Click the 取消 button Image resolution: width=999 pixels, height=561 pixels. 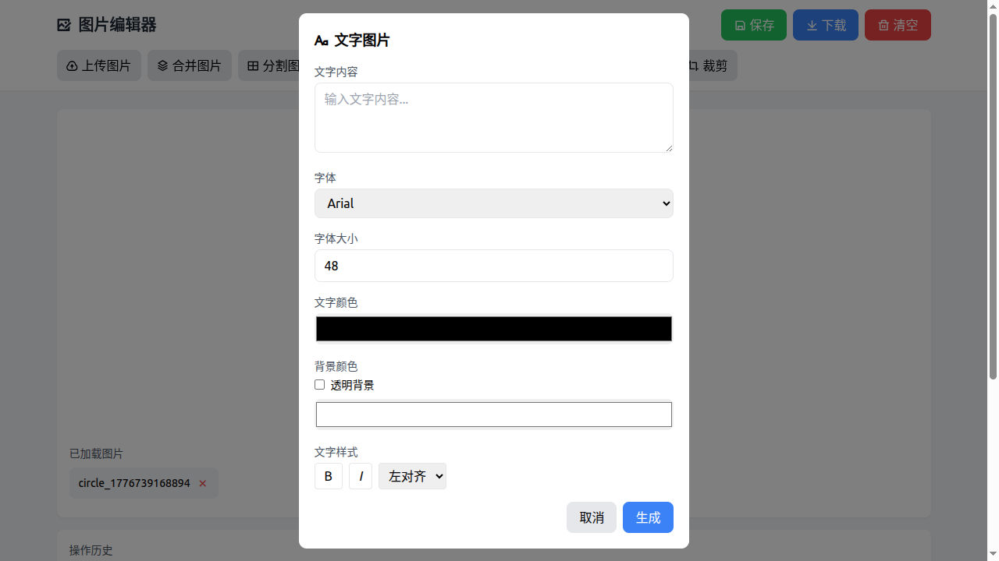coord(592,517)
